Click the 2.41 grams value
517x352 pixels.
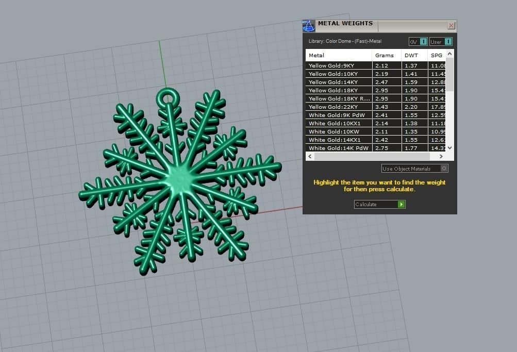coord(381,115)
